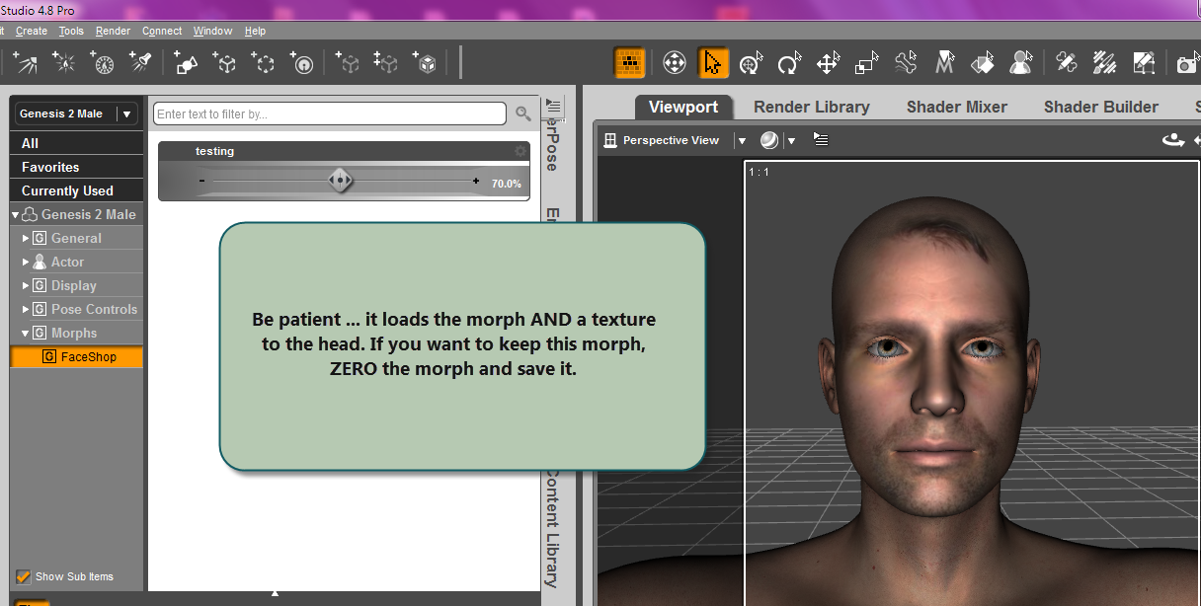Click the filter search magnifier icon
Image resolution: width=1201 pixels, height=606 pixels.
[523, 114]
